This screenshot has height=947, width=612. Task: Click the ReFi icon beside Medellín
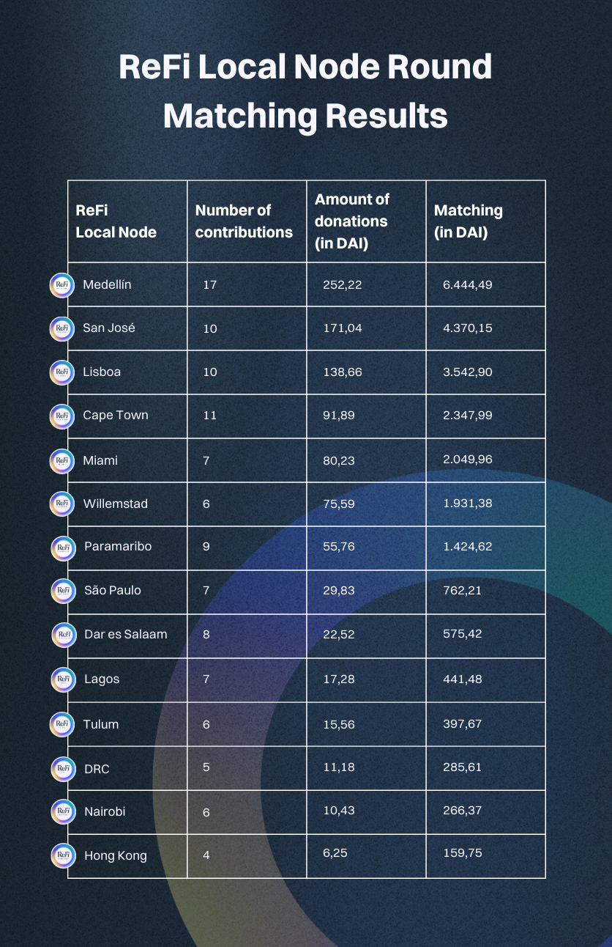coord(62,285)
